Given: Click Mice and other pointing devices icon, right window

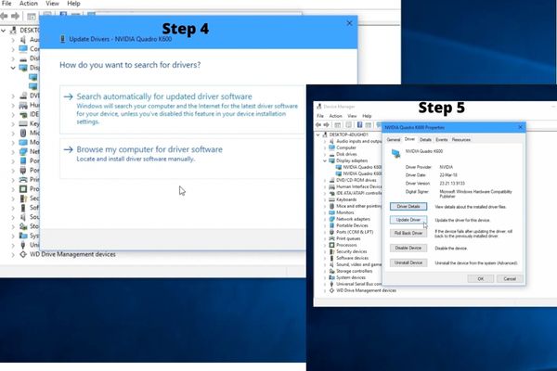Looking at the screenshot, I should pyautogui.click(x=331, y=206).
